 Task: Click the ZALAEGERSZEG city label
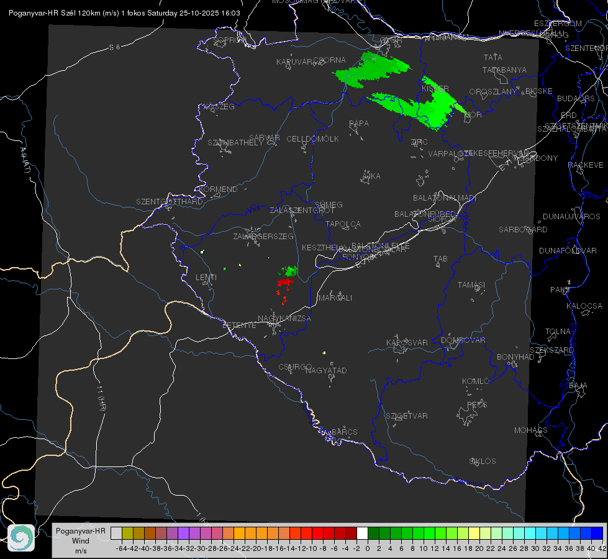pyautogui.click(x=263, y=236)
